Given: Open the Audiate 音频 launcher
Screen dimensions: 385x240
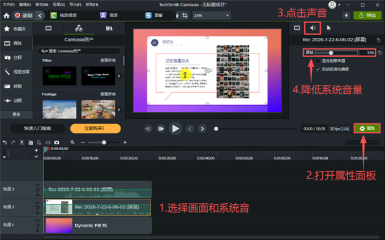Looking at the screenshot, I should click(109, 15).
